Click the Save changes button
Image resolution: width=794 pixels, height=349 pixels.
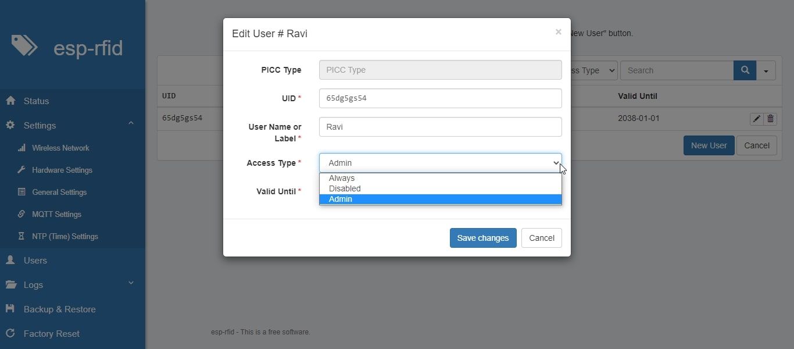click(483, 238)
